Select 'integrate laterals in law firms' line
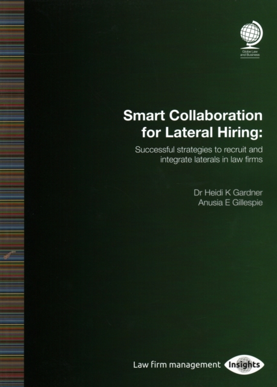This screenshot has width=277, height=387. [x=211, y=160]
